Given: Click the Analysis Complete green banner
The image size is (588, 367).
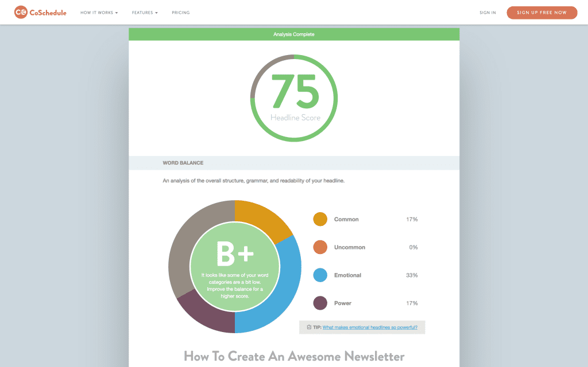Looking at the screenshot, I should click(293, 34).
